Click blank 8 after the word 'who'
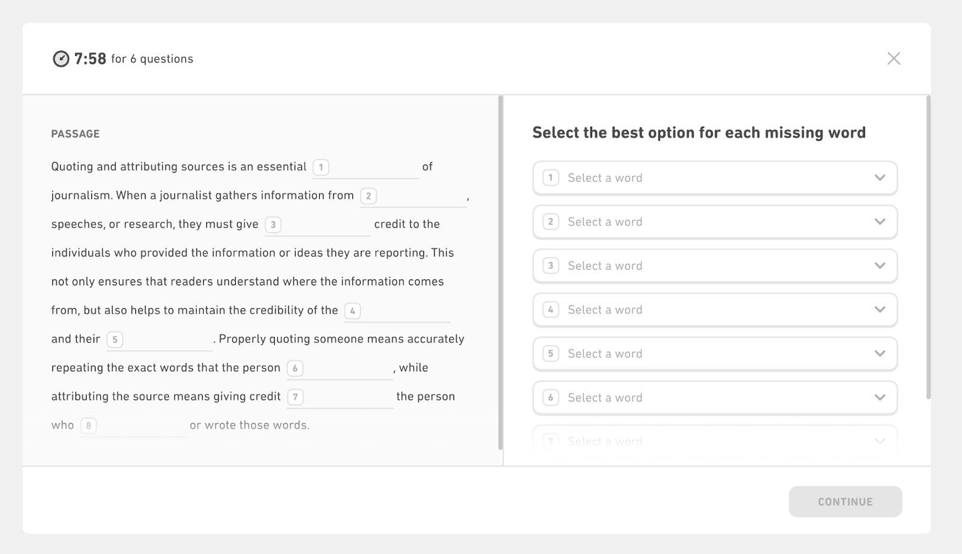The width and height of the screenshot is (962, 554). [x=133, y=427]
